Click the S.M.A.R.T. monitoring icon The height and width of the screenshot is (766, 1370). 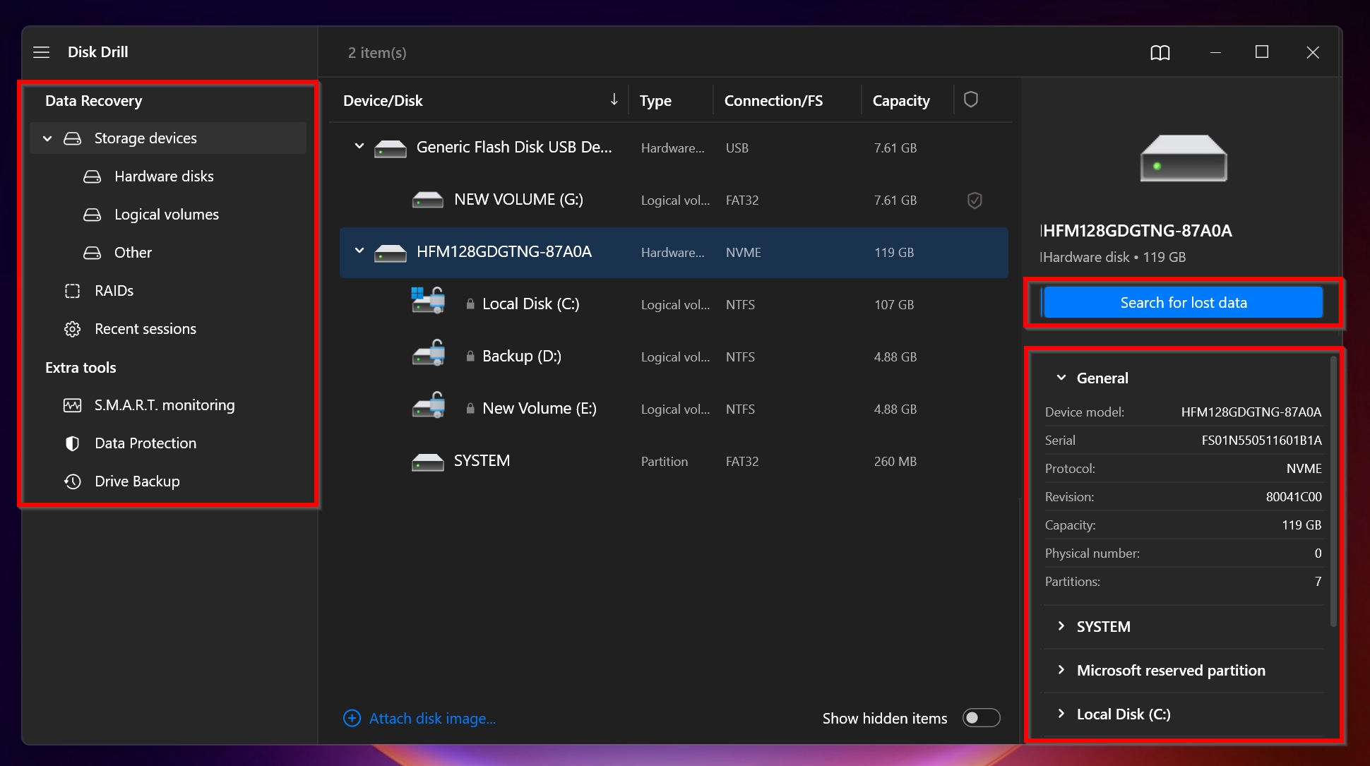pos(73,405)
